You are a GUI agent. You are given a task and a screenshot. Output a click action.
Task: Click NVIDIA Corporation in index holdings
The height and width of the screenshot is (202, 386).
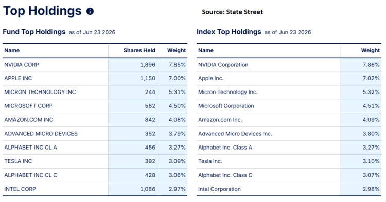click(223, 65)
